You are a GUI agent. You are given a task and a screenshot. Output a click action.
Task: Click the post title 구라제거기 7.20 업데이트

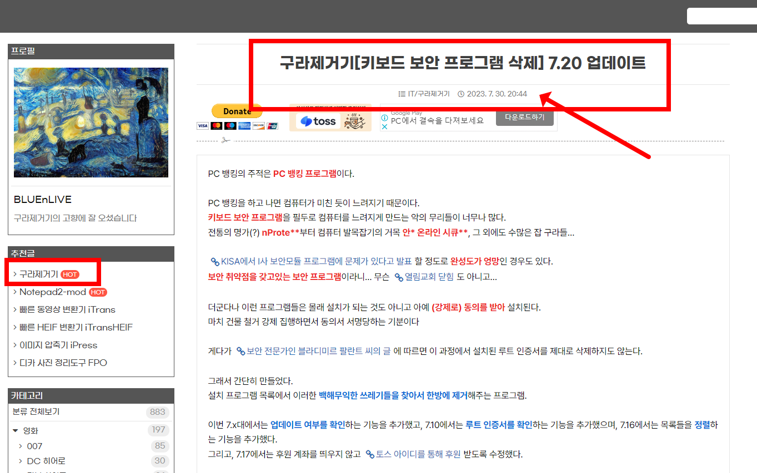coord(463,63)
